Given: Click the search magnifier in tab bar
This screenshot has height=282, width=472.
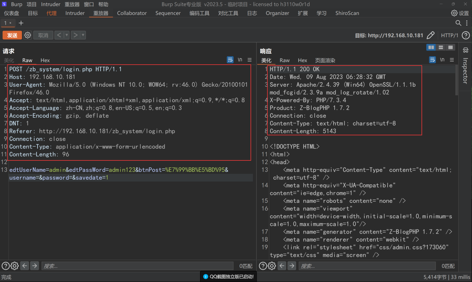Looking at the screenshot, I should click(x=459, y=23).
